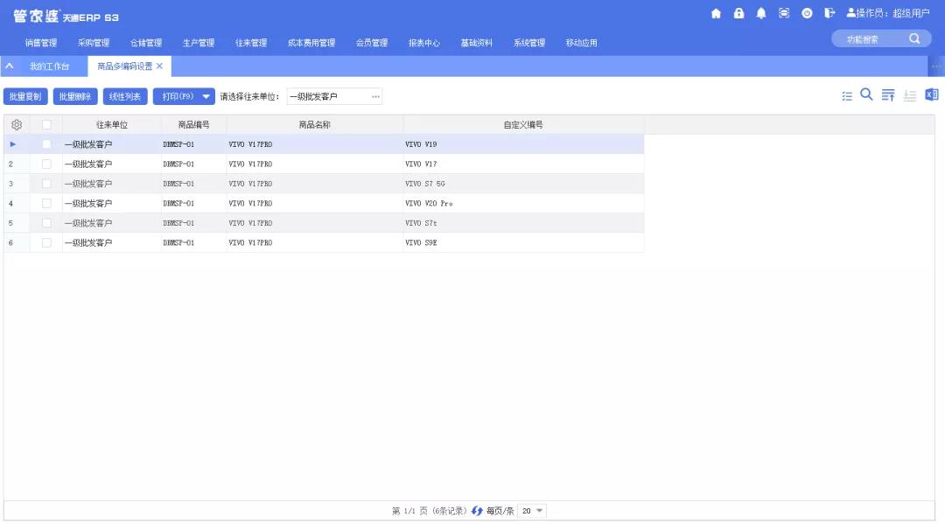945x524 pixels.
Task: Click the logout door icon
Action: (x=829, y=13)
